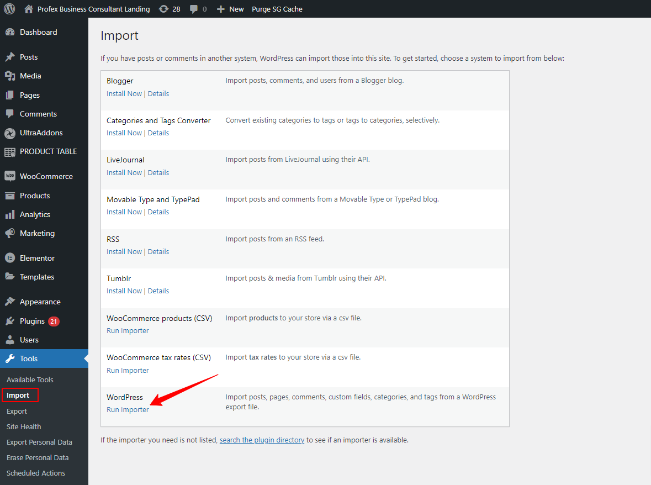The height and width of the screenshot is (485, 651).
Task: Click the Plugins update badge showing 21
Action: (x=54, y=321)
